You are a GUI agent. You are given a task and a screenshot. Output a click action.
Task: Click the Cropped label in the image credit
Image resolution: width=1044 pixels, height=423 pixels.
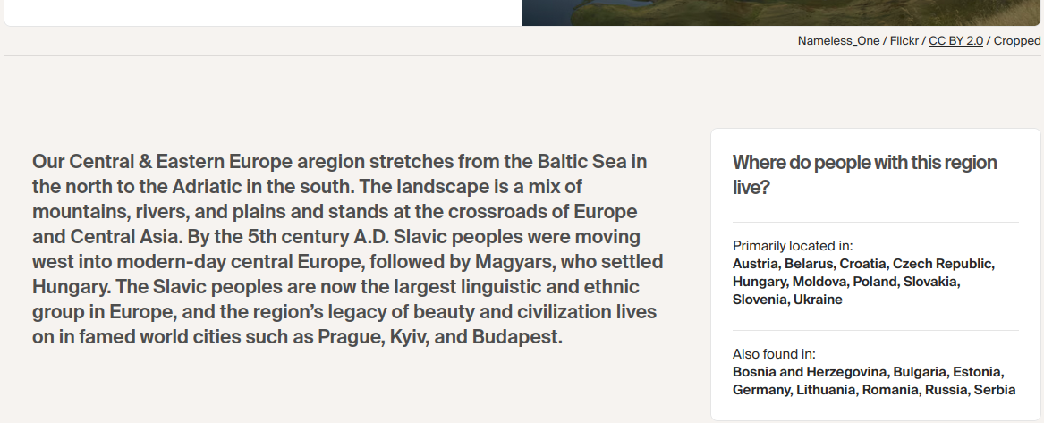tap(1017, 41)
